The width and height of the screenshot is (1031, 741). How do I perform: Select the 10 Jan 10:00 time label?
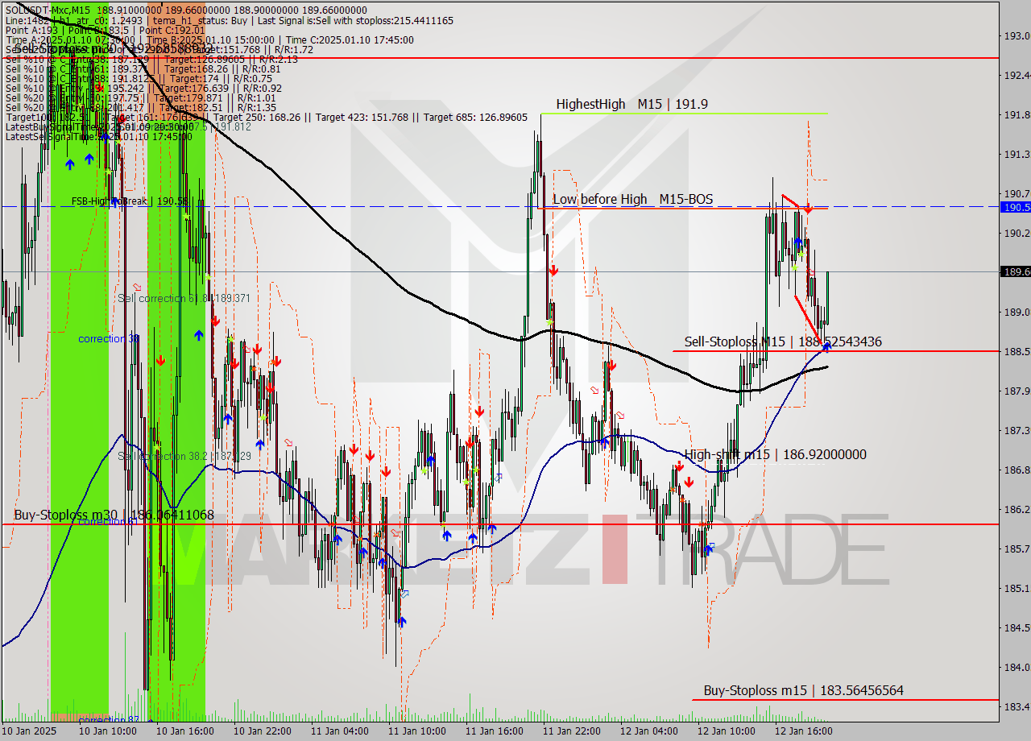pos(107,731)
